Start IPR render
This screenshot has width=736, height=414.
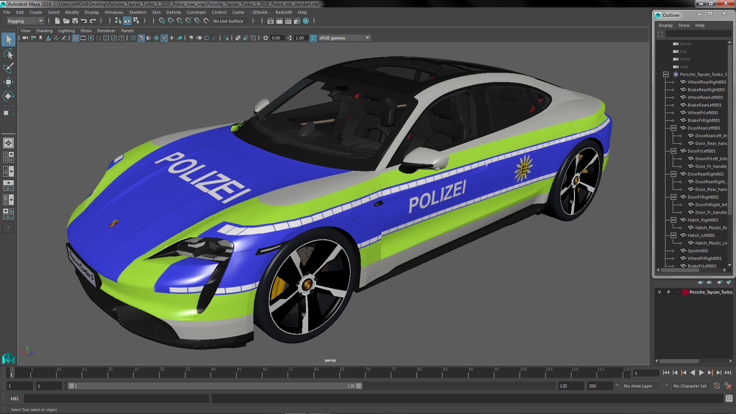click(x=288, y=21)
